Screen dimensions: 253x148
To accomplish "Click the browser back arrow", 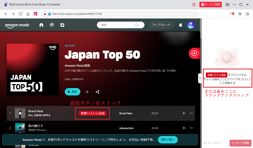I will (6, 14).
